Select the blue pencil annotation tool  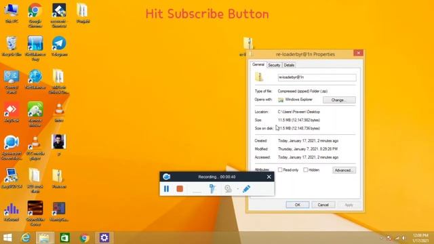click(x=246, y=188)
